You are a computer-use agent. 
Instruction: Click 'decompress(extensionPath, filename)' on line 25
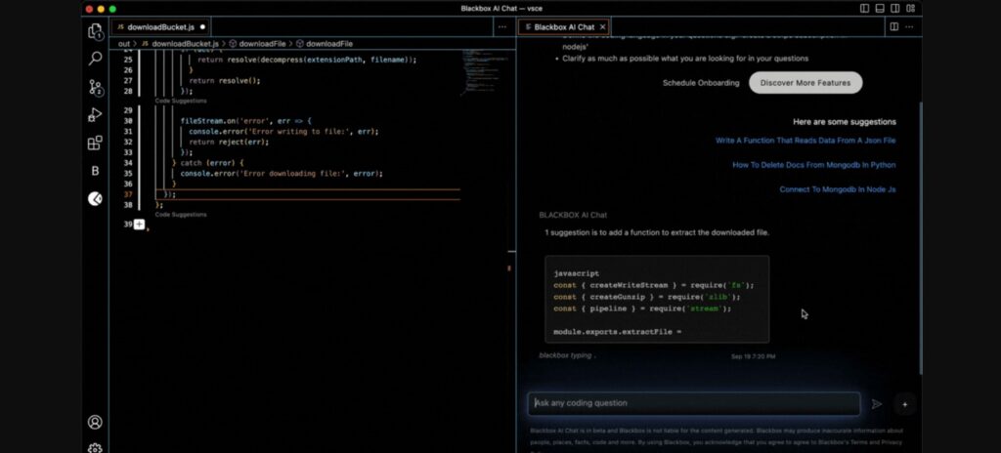[335, 60]
